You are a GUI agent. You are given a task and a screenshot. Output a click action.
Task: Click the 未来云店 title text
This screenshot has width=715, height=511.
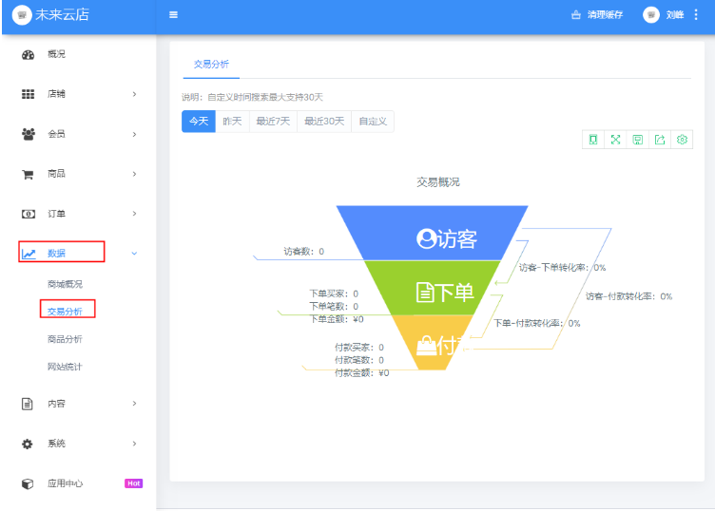click(62, 15)
